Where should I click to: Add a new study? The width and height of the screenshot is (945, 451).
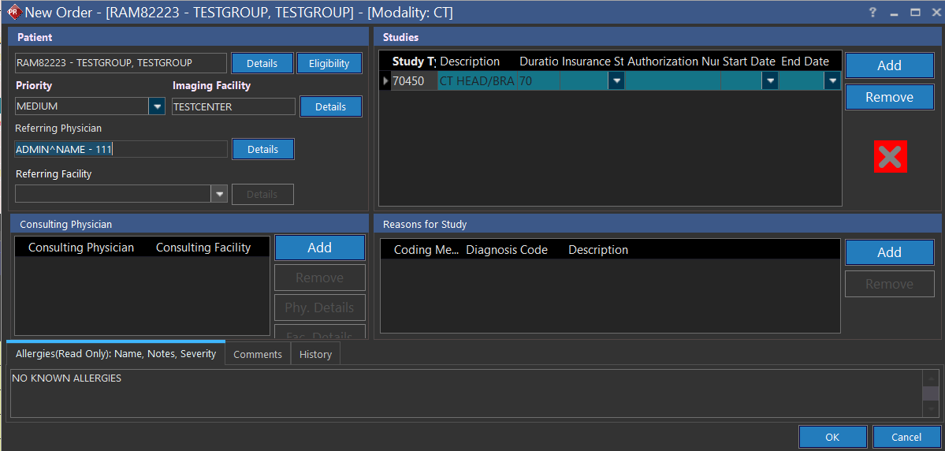coord(889,65)
